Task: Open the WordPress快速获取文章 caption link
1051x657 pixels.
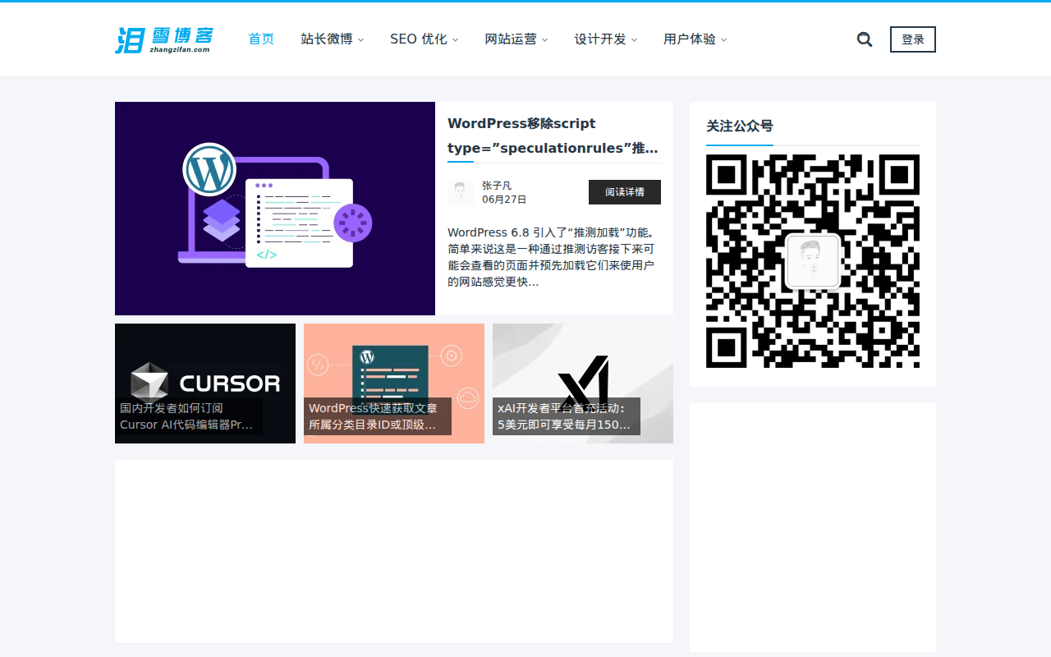Action: (x=377, y=416)
